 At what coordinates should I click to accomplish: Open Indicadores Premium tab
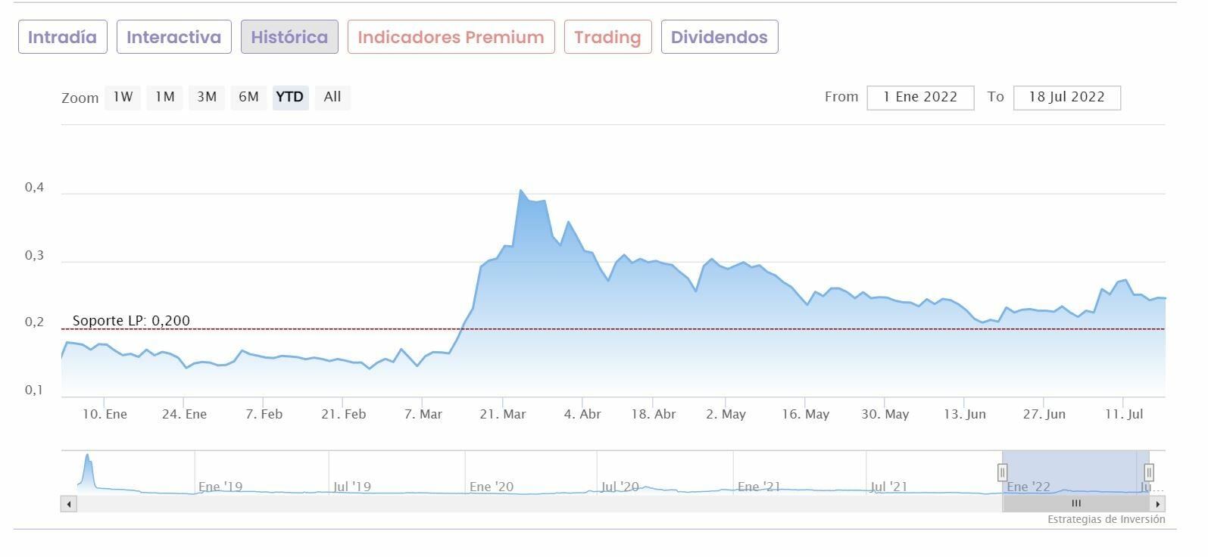451,37
